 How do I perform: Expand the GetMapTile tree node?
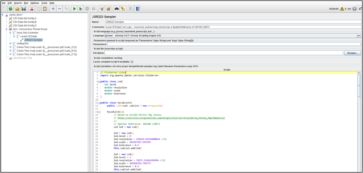point(11,43)
